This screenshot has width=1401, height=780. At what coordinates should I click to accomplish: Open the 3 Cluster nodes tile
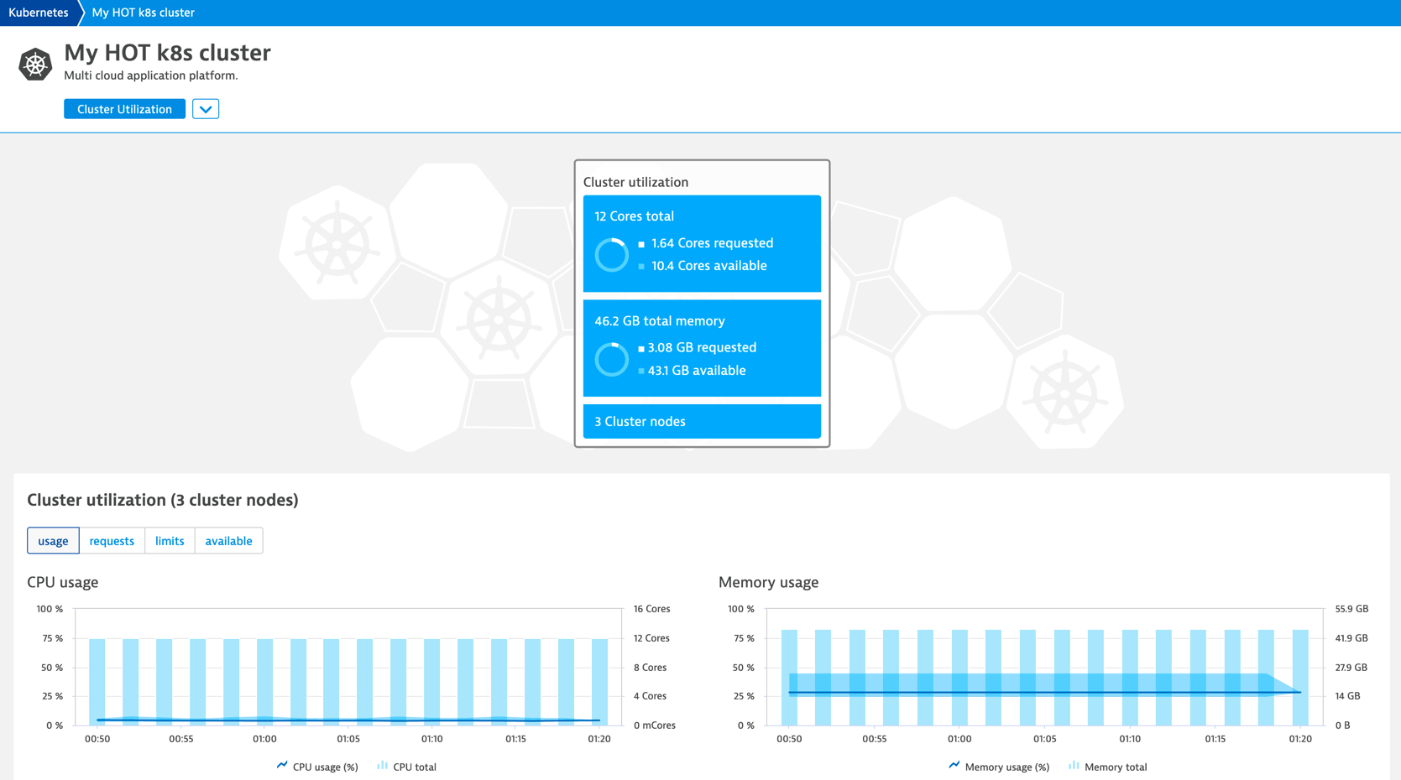click(x=702, y=421)
